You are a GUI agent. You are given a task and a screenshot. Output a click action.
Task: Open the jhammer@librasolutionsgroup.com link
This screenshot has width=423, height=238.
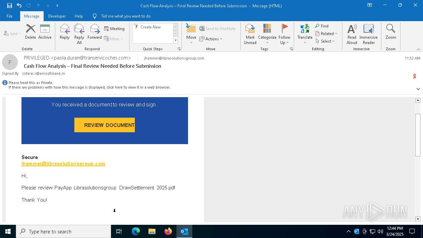[x=63, y=164]
